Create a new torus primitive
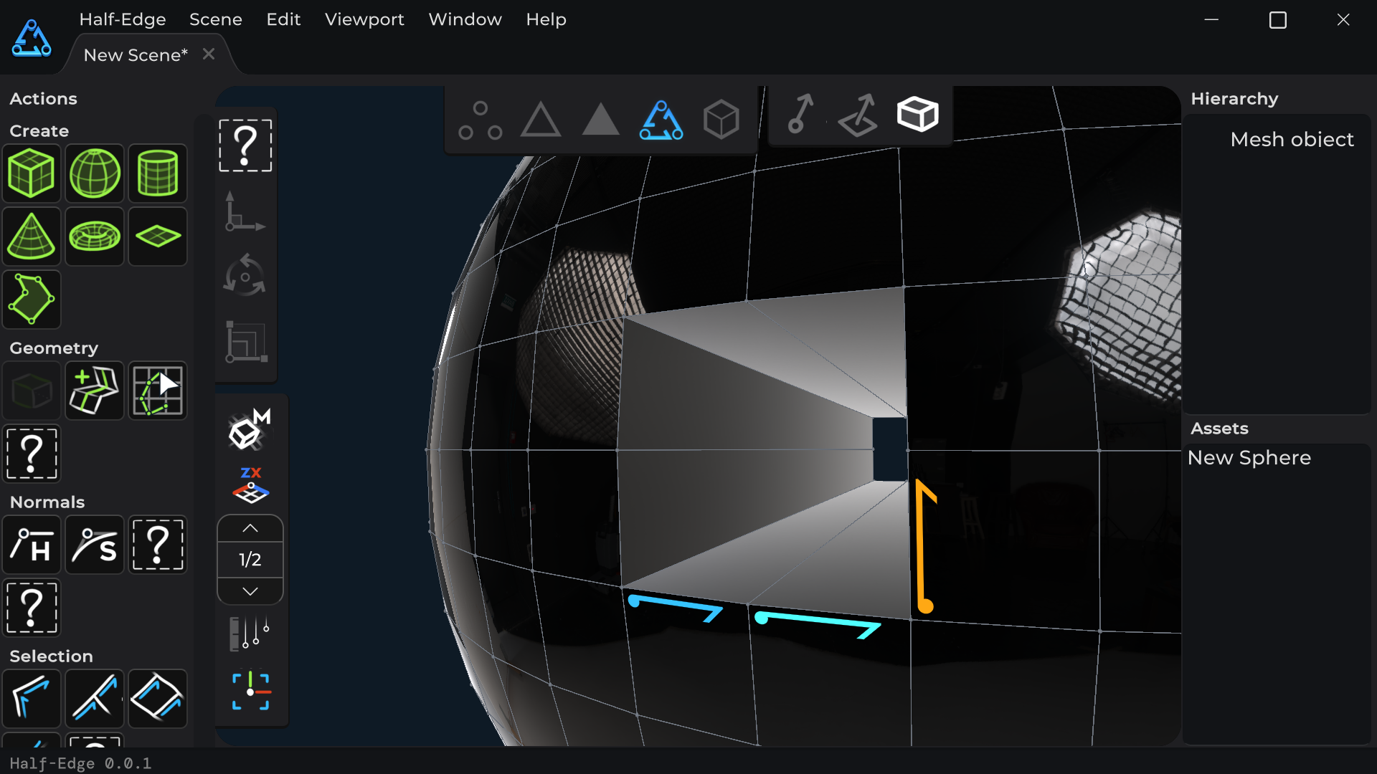Viewport: 1377px width, 774px height. point(95,236)
